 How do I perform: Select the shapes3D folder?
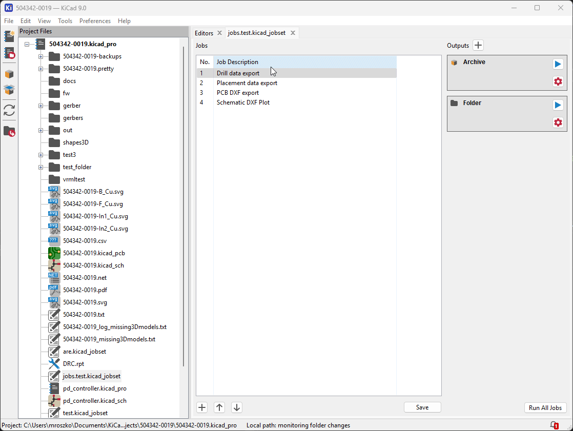(76, 142)
